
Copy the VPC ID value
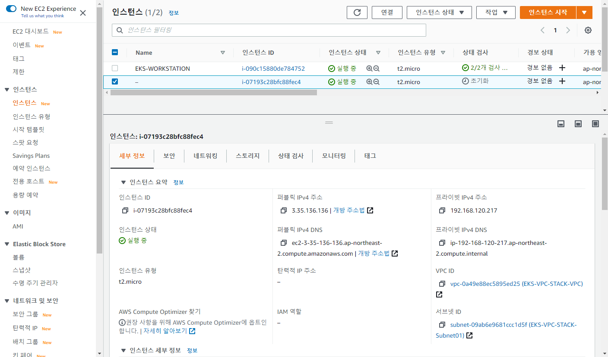442,284
